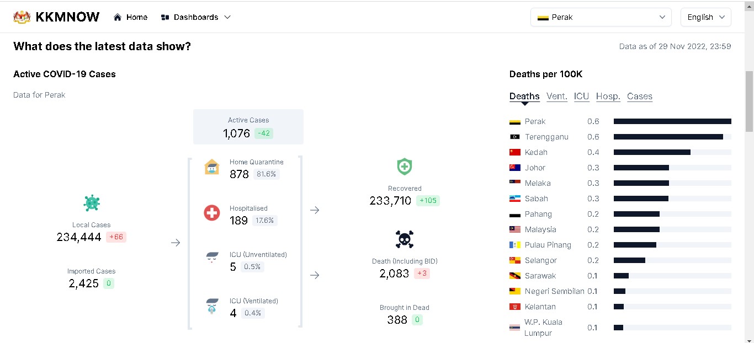Click the Terengganu deaths bar
This screenshot has width=754, height=343.
668,137
